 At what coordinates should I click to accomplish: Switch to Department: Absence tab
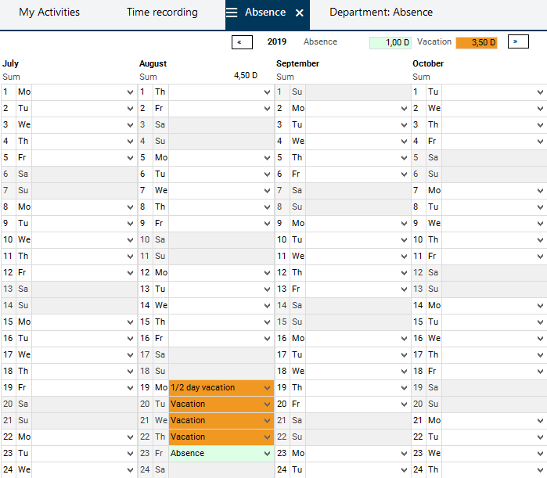point(380,13)
